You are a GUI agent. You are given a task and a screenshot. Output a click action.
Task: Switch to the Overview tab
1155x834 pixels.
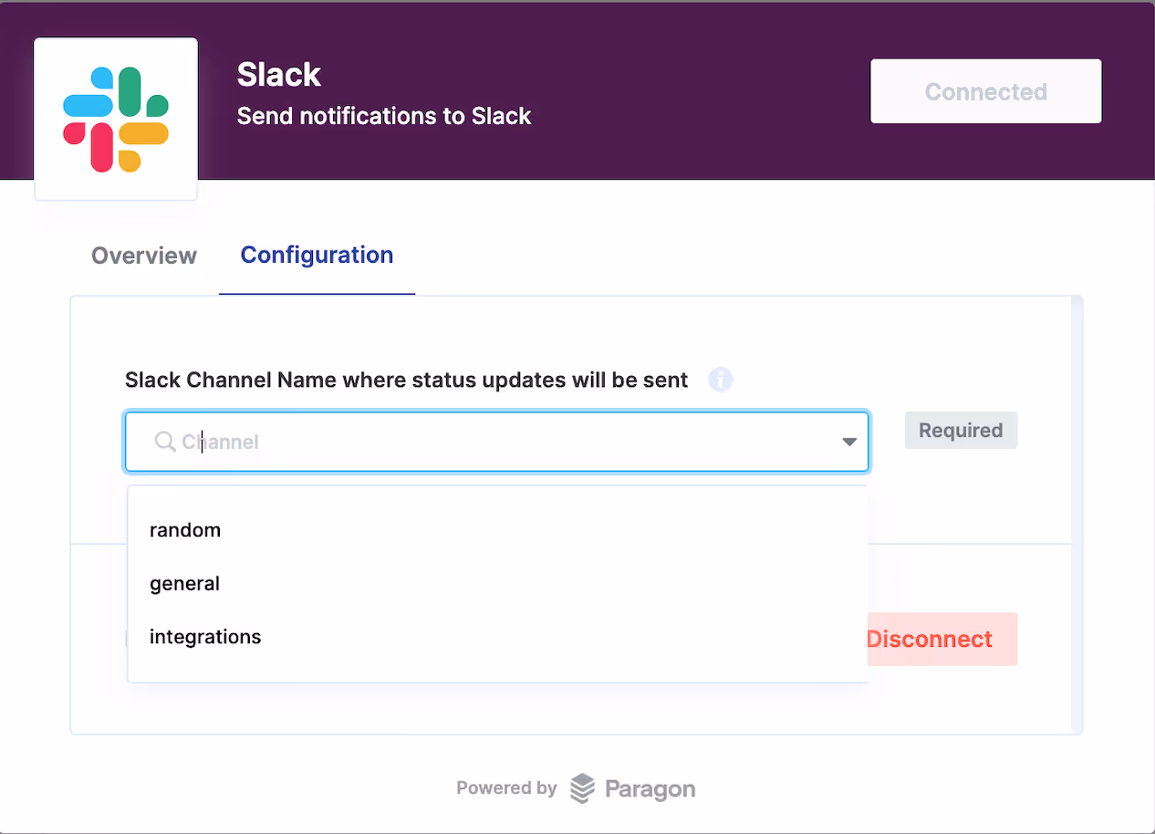pos(144,255)
